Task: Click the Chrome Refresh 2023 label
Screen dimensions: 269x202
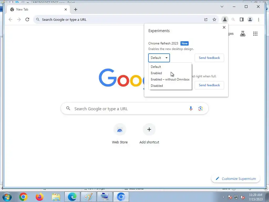Action: point(163,43)
